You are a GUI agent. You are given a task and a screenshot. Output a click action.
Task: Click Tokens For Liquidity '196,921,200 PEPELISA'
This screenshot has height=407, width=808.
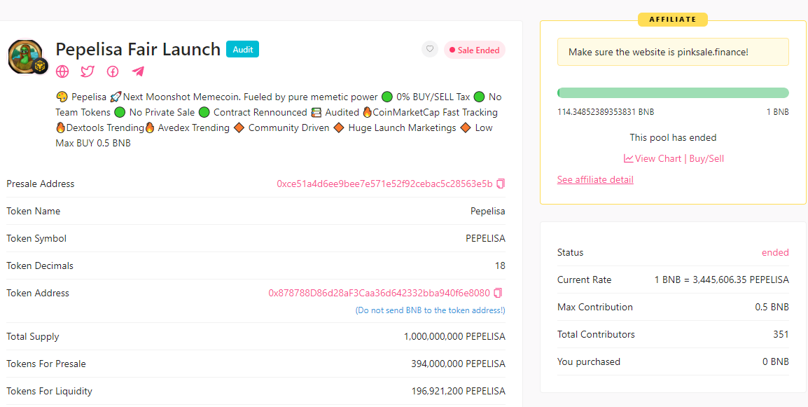459,391
